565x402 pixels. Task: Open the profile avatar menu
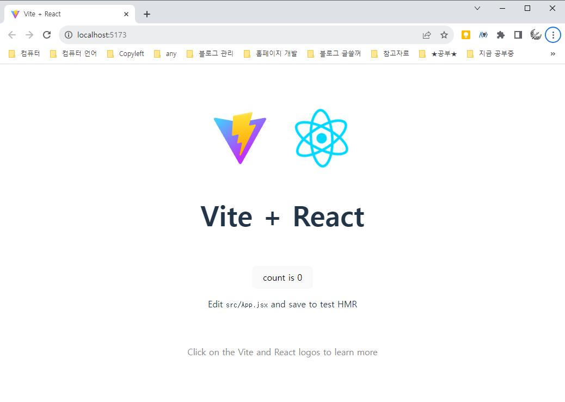[536, 35]
